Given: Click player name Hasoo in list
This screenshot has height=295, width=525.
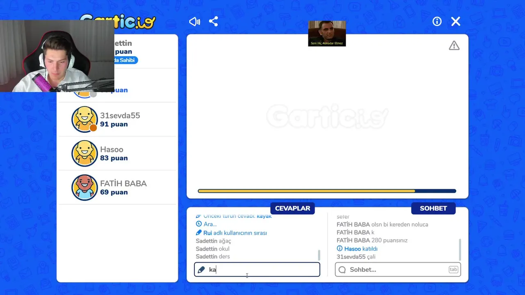Looking at the screenshot, I should click(x=112, y=150).
